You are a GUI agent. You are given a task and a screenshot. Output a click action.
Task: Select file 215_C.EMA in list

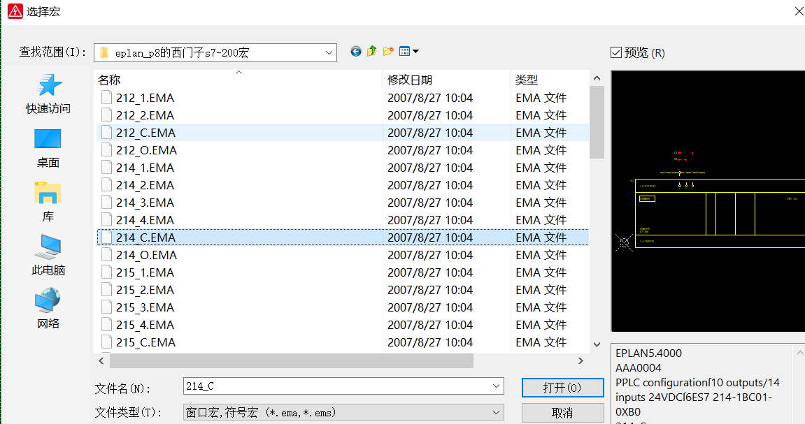[x=145, y=342]
